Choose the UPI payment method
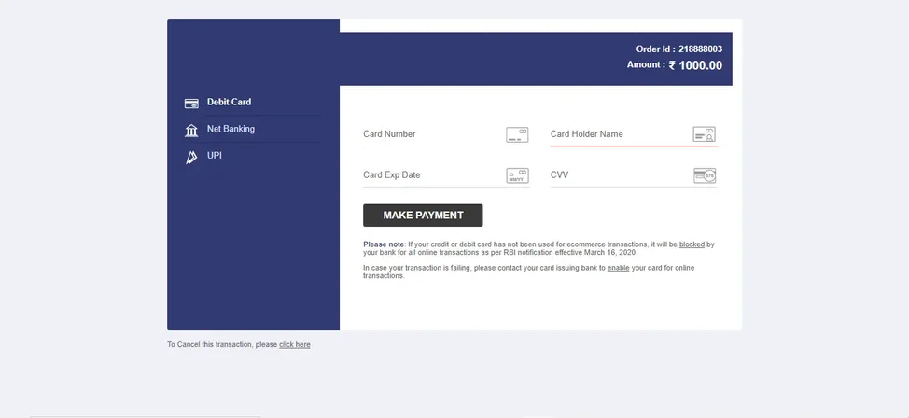The height and width of the screenshot is (418, 909). click(x=215, y=156)
